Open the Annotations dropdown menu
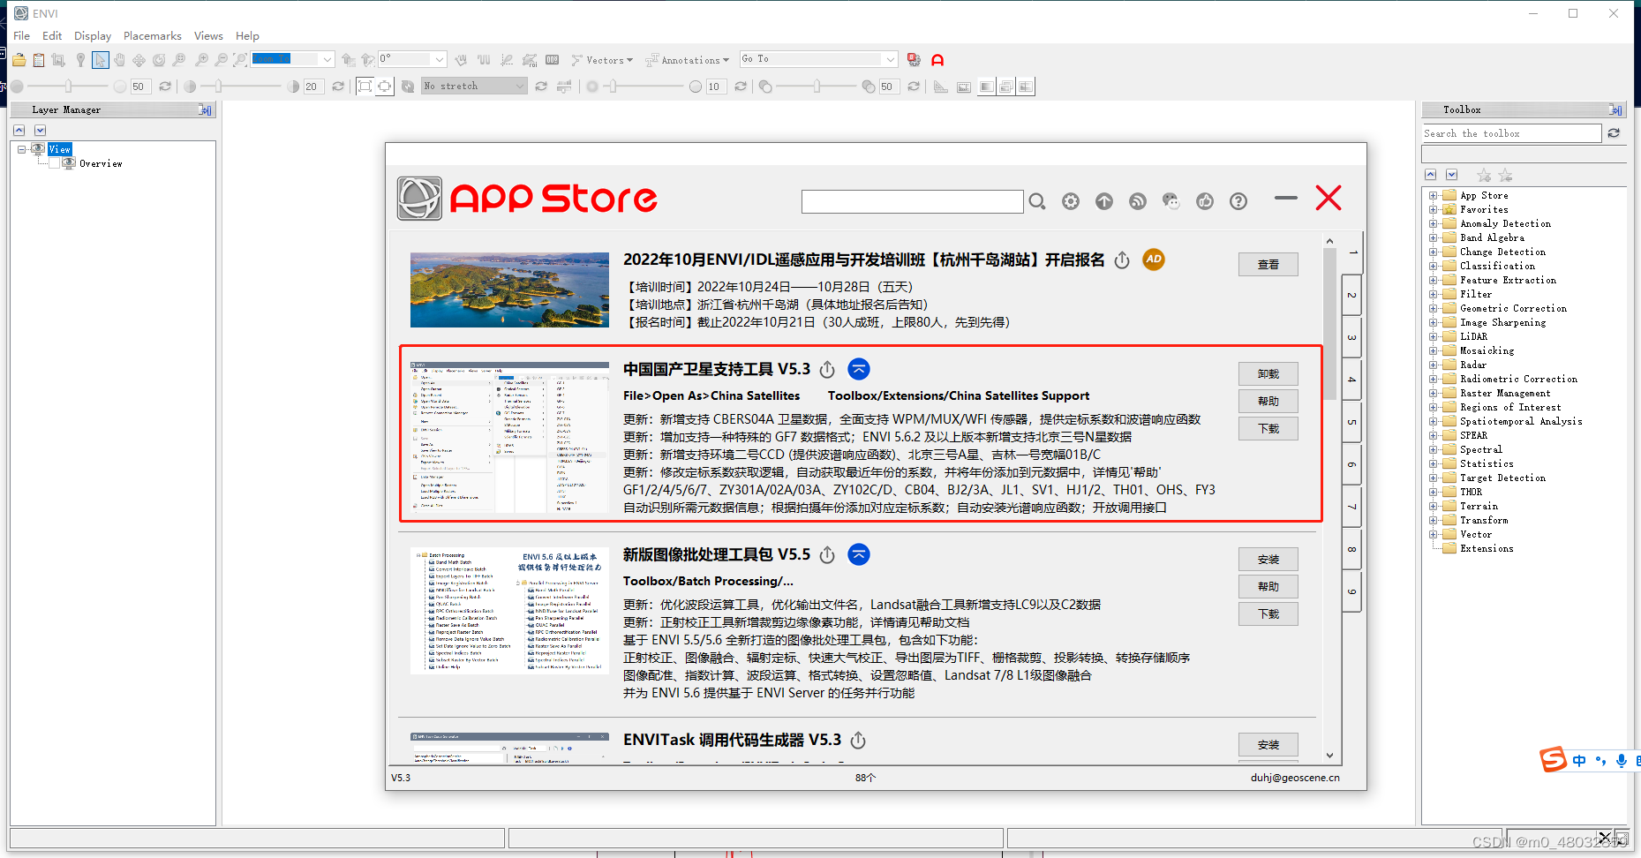This screenshot has width=1641, height=858. (x=688, y=60)
